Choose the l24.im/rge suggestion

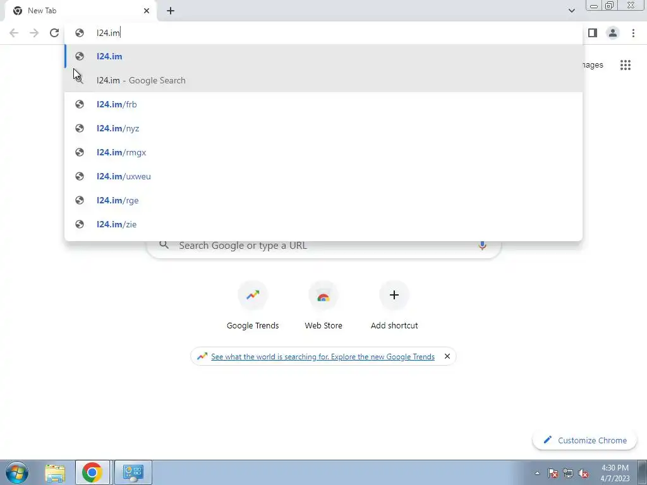pos(323,200)
